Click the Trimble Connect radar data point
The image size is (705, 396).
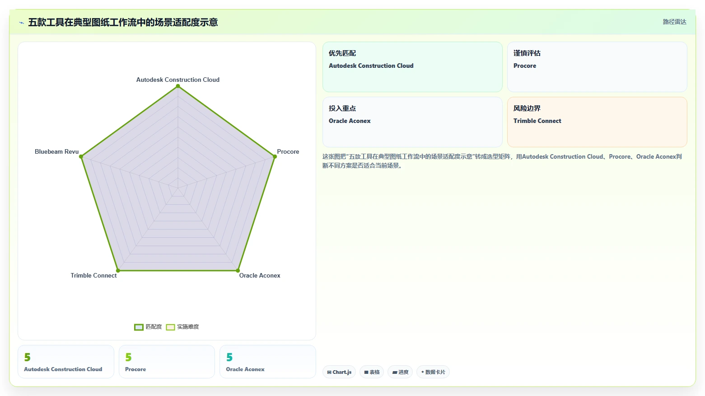tap(118, 271)
